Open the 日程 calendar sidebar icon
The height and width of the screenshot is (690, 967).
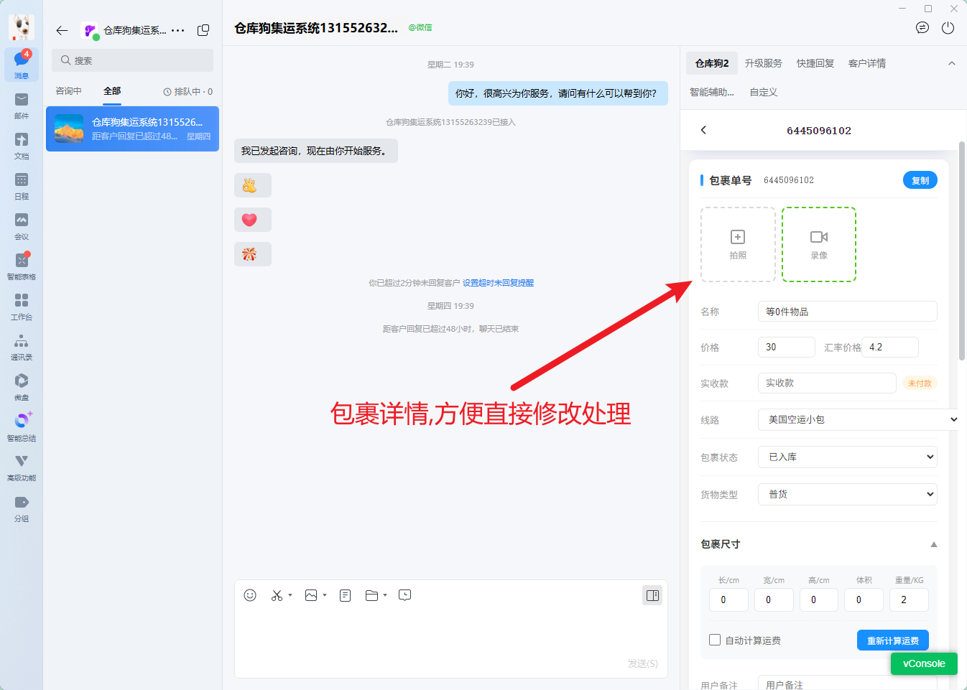point(22,185)
